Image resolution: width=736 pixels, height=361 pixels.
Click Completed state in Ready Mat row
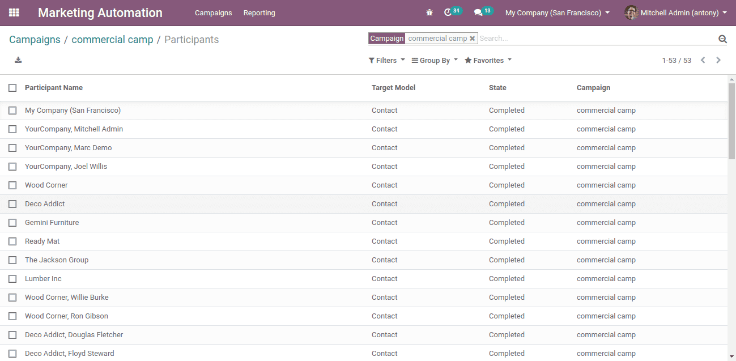click(507, 241)
